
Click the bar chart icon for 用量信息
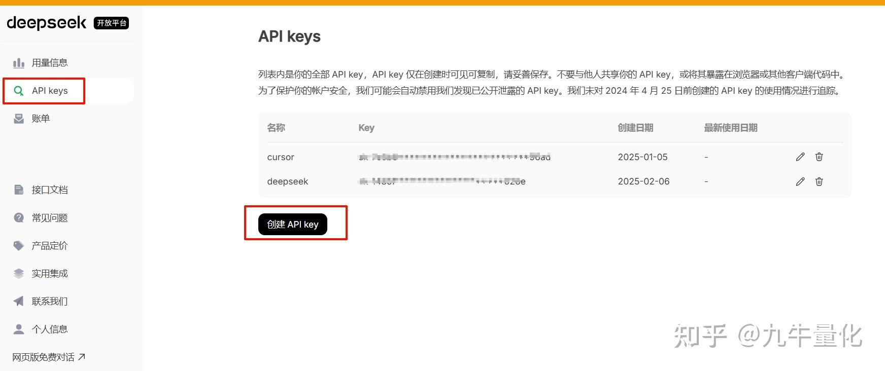19,63
